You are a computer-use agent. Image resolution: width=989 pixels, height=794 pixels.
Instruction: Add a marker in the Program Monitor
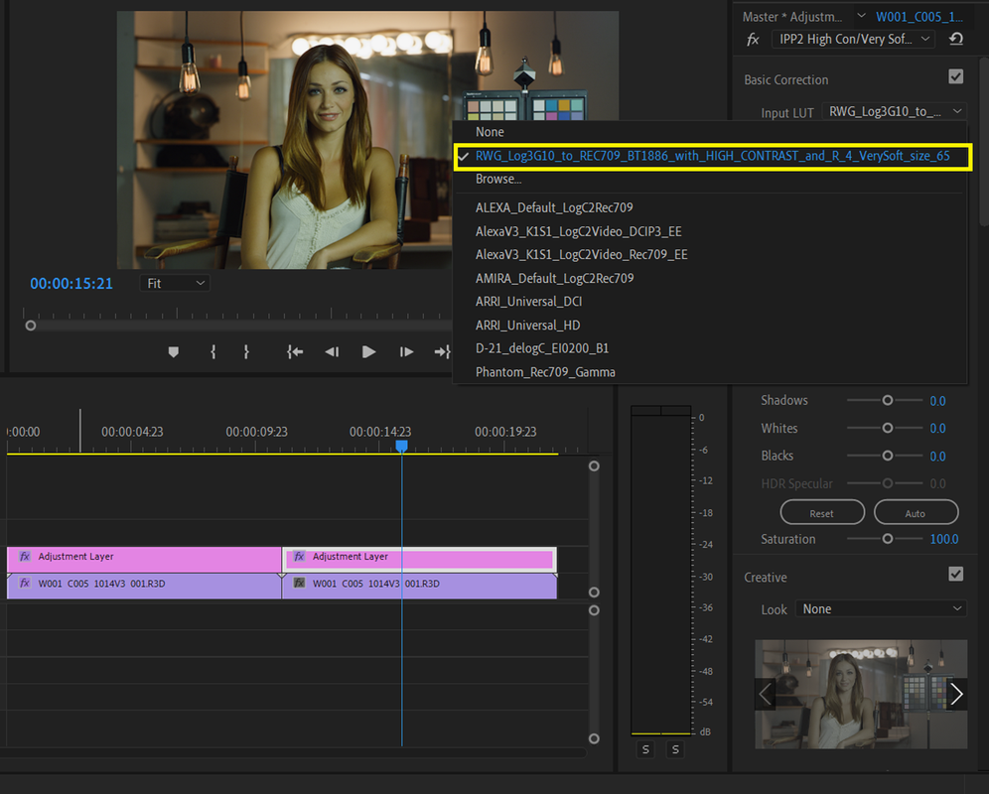click(174, 352)
